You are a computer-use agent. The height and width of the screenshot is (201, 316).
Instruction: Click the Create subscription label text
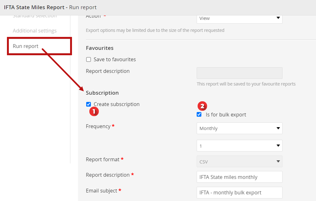(116, 104)
